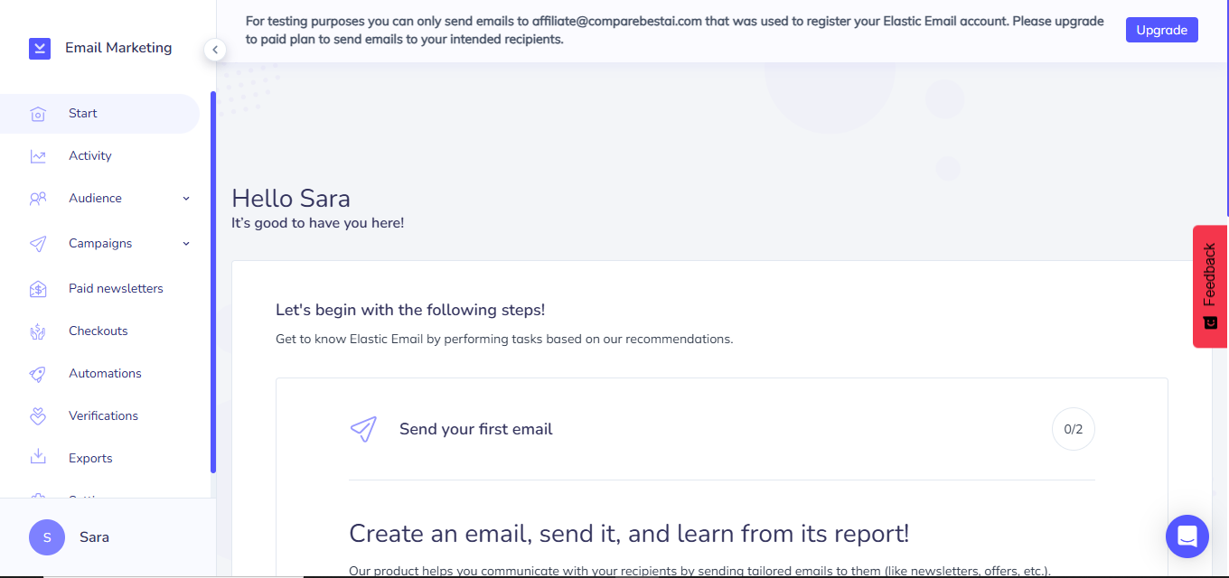
Task: Click the testing-purposes notice text
Action: (674, 30)
